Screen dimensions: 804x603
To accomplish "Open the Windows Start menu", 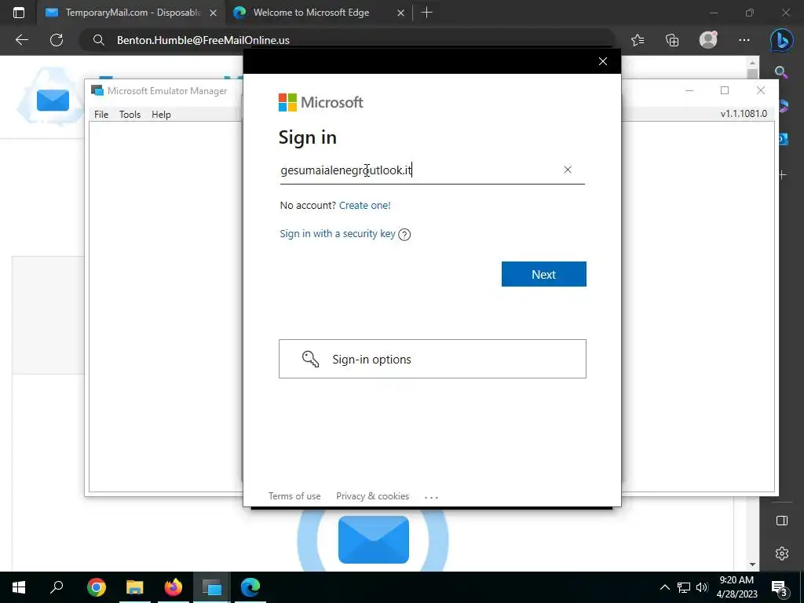I will click(x=19, y=587).
